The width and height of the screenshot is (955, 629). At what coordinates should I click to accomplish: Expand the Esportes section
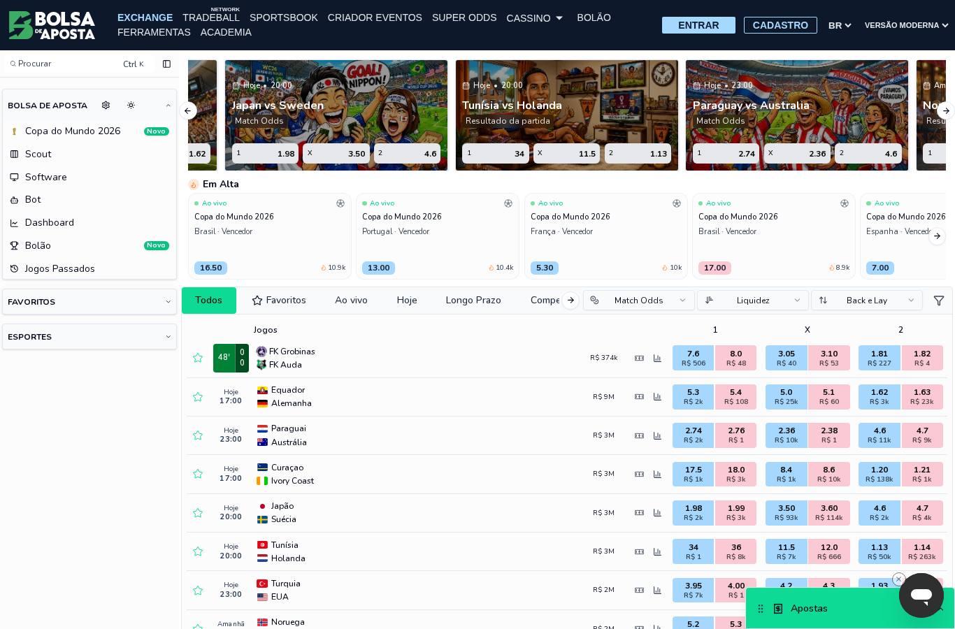(x=89, y=337)
